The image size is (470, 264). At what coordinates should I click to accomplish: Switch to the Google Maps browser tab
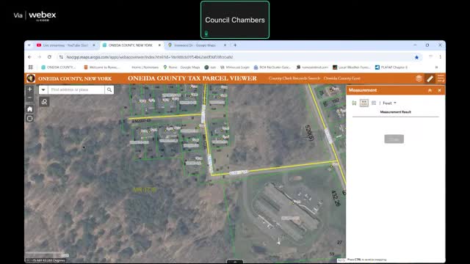click(x=195, y=45)
